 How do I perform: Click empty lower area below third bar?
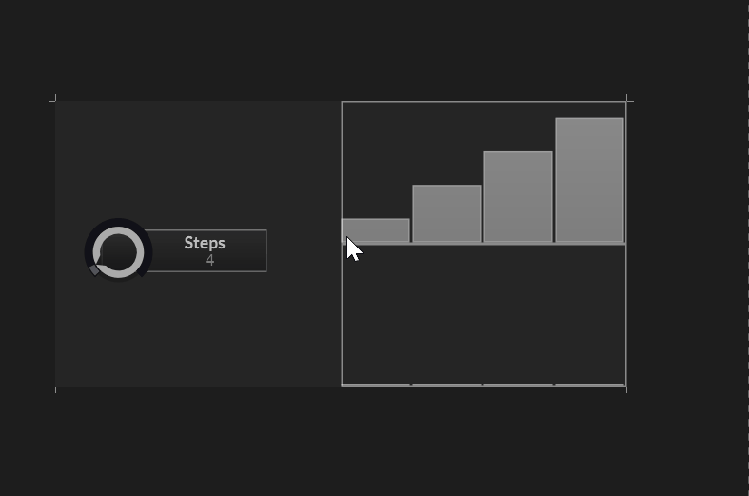[518, 314]
